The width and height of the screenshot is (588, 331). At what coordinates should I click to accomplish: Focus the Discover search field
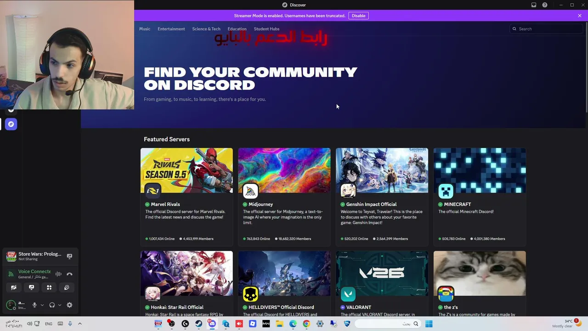click(547, 29)
